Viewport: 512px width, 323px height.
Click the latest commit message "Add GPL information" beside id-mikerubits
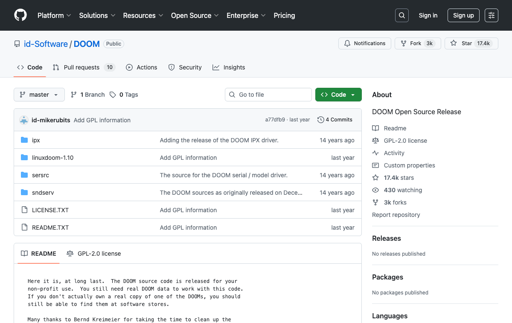pos(102,120)
